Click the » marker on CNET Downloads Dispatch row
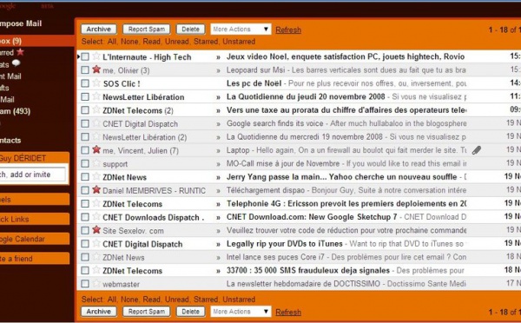 click(218, 218)
